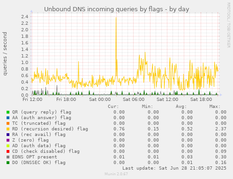Click the 'Max:' column header

pyautogui.click(x=215, y=107)
